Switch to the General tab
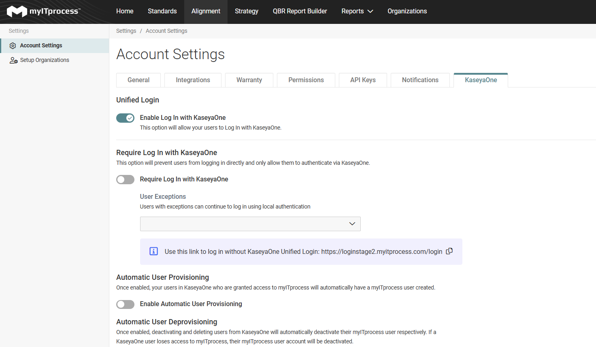Image resolution: width=596 pixels, height=347 pixels. 138,80
